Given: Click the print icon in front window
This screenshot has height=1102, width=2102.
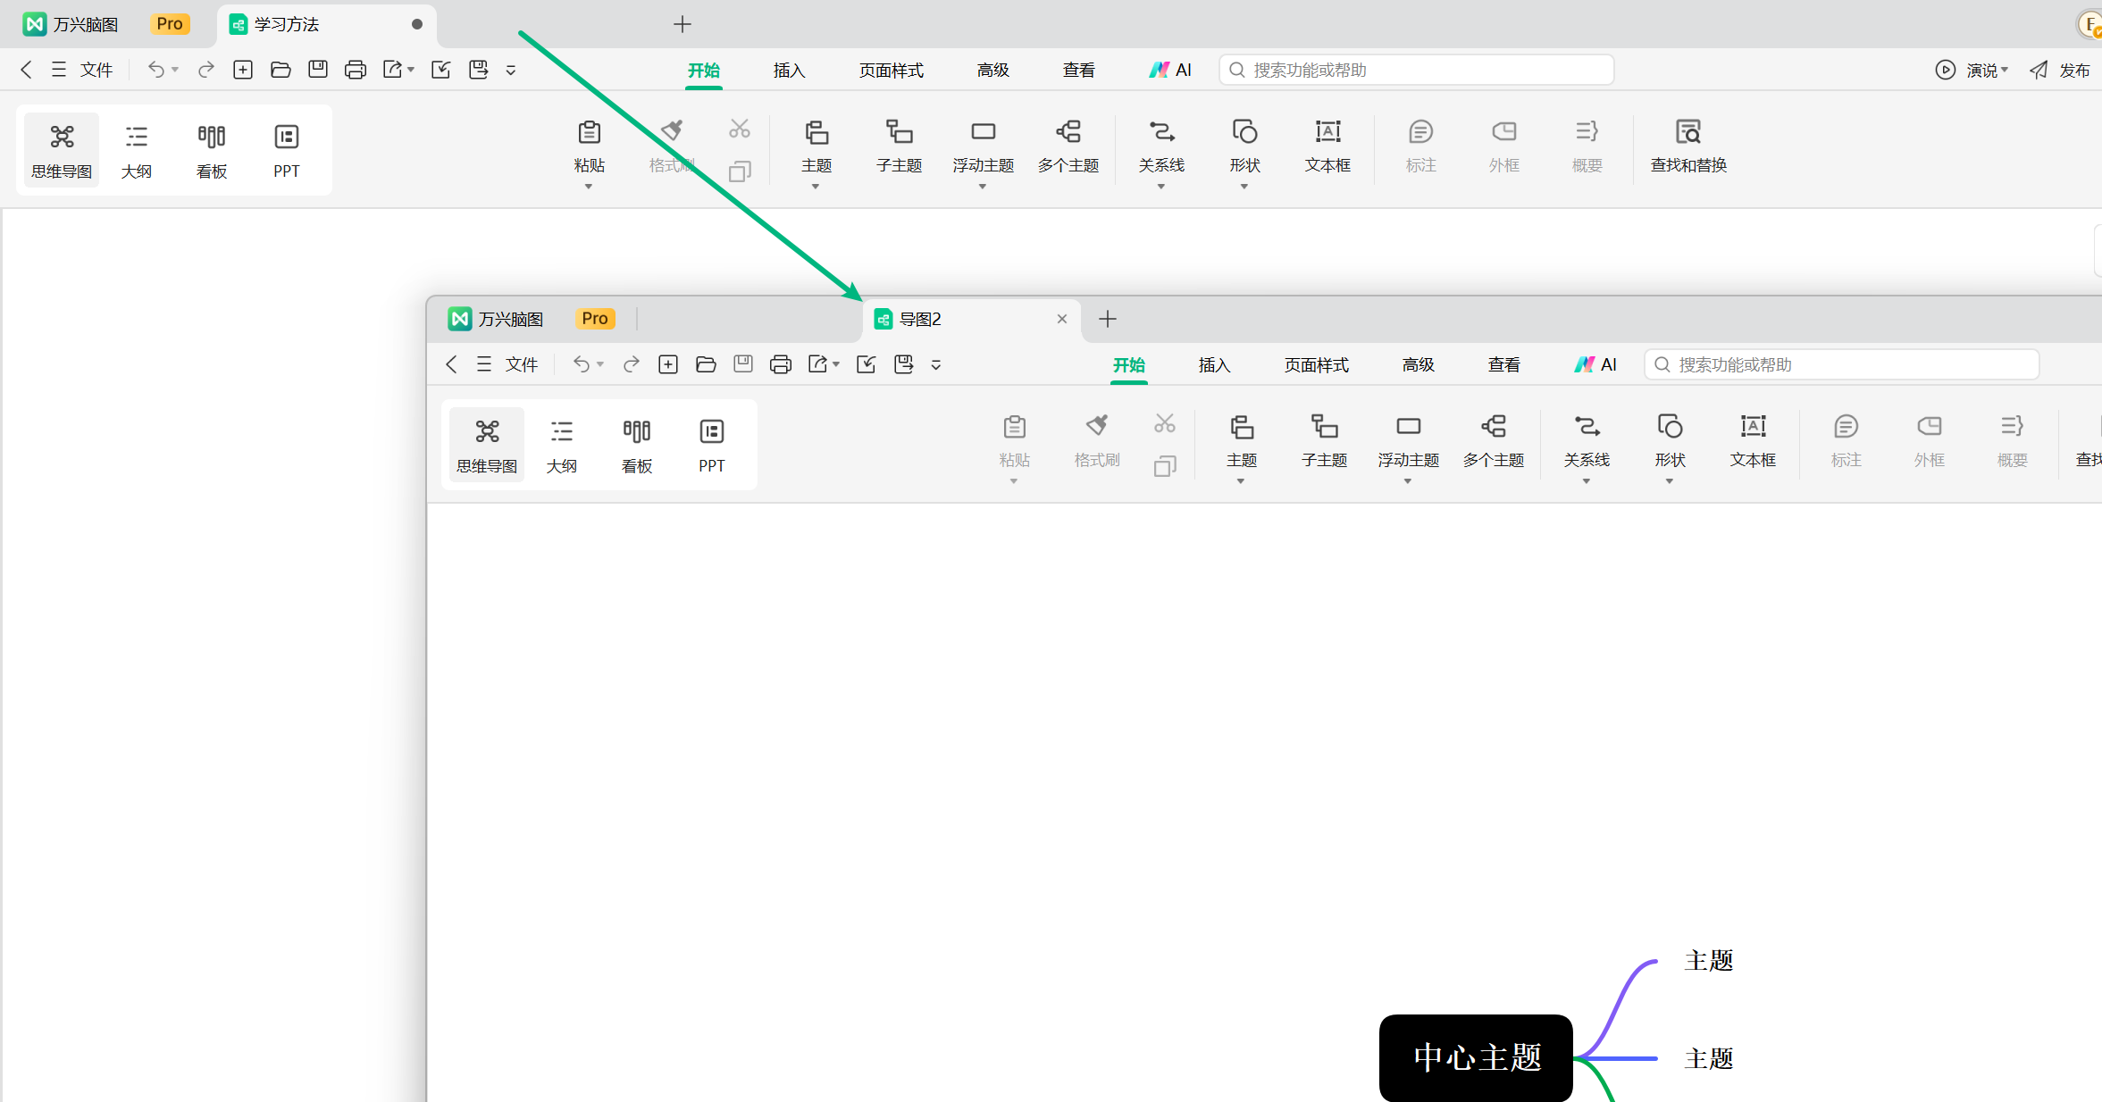Looking at the screenshot, I should coord(781,364).
